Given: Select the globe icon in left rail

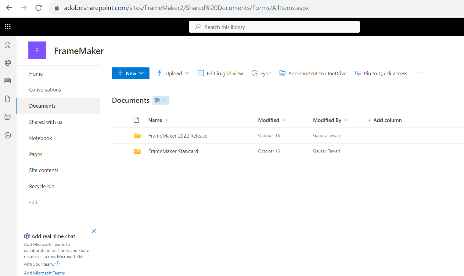Looking at the screenshot, I should (x=8, y=63).
